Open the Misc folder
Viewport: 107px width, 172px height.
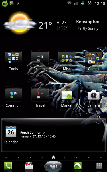click(67, 58)
